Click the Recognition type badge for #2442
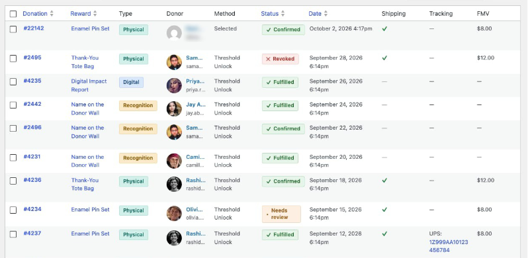Screen dimensions: 528x258 pos(138,105)
